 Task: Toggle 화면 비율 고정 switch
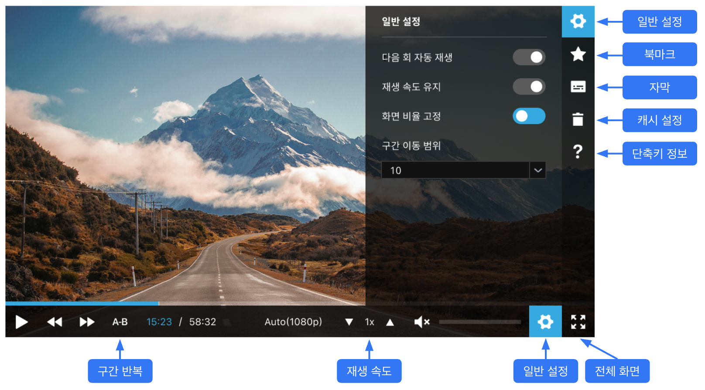point(529,116)
